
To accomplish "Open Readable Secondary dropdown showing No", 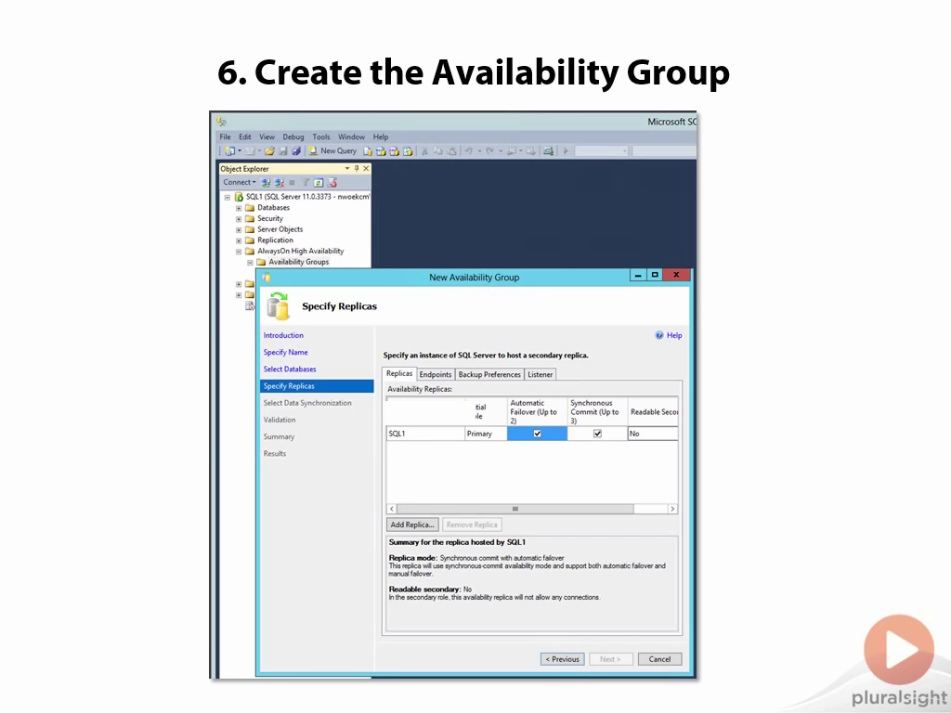I will (653, 434).
